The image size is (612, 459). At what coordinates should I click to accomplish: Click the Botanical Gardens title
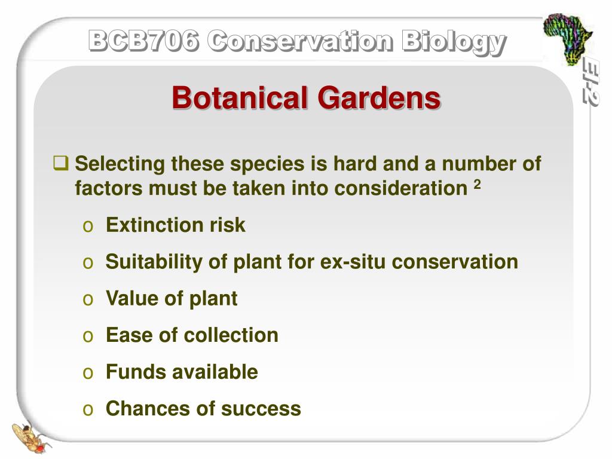pos(307,97)
